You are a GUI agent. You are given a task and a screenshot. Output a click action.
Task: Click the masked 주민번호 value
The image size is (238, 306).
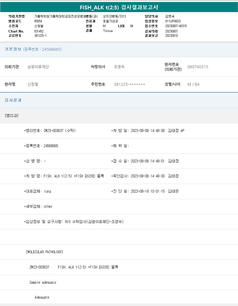129,84
